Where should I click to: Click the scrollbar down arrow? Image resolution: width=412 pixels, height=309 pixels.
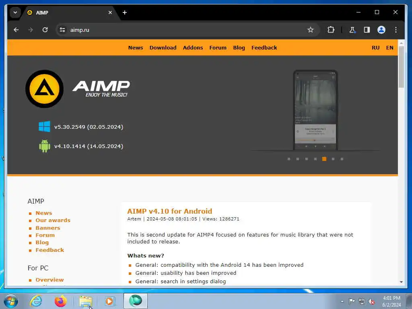[x=401, y=282]
